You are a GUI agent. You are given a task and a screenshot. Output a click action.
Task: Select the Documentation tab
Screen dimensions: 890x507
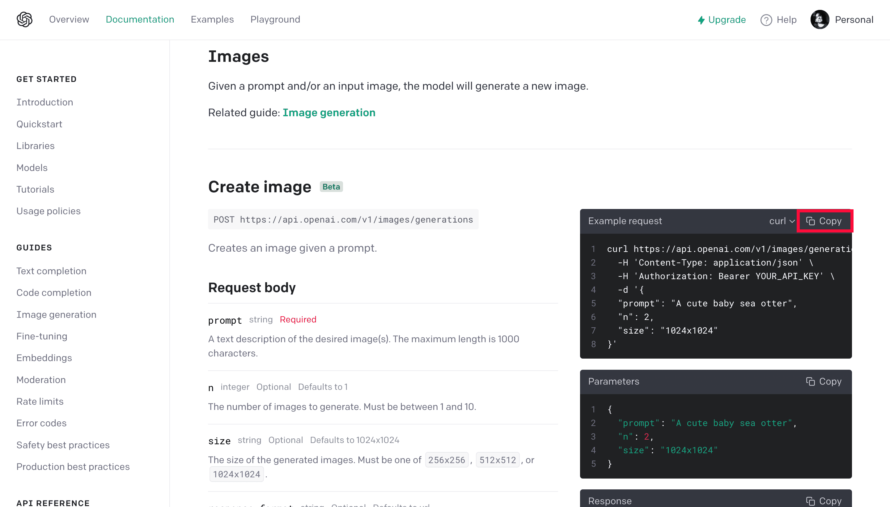[x=139, y=19]
